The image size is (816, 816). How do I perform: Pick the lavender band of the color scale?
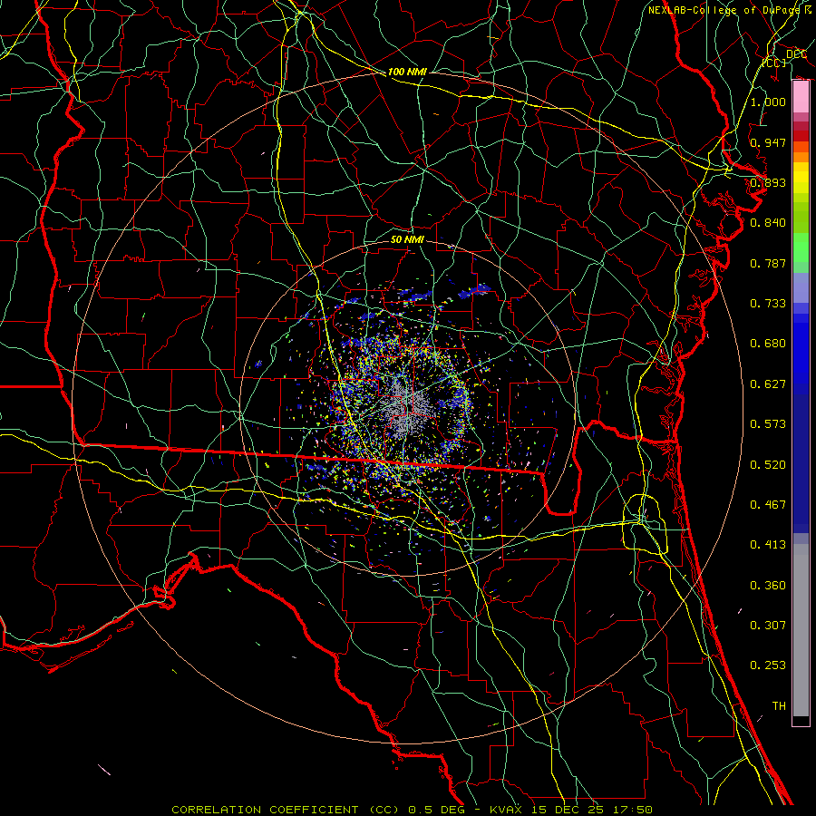[801, 287]
